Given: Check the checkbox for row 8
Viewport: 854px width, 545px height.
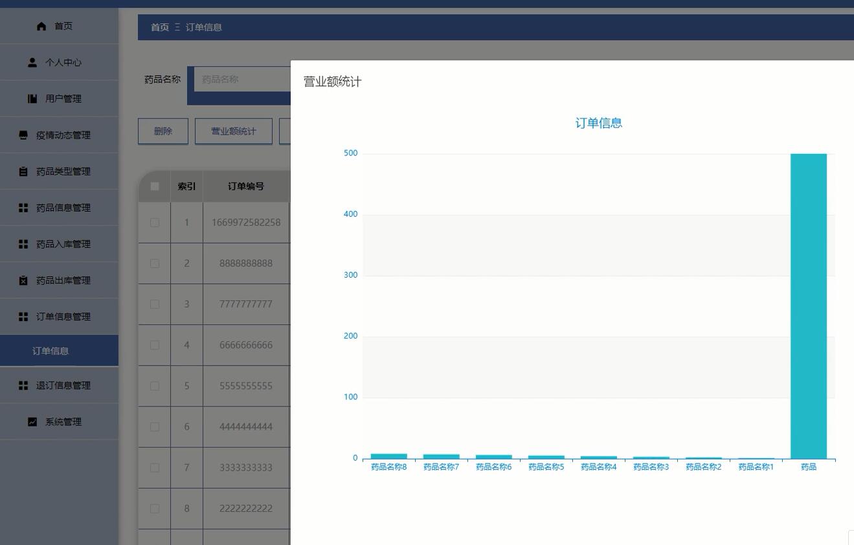Looking at the screenshot, I should (x=155, y=508).
